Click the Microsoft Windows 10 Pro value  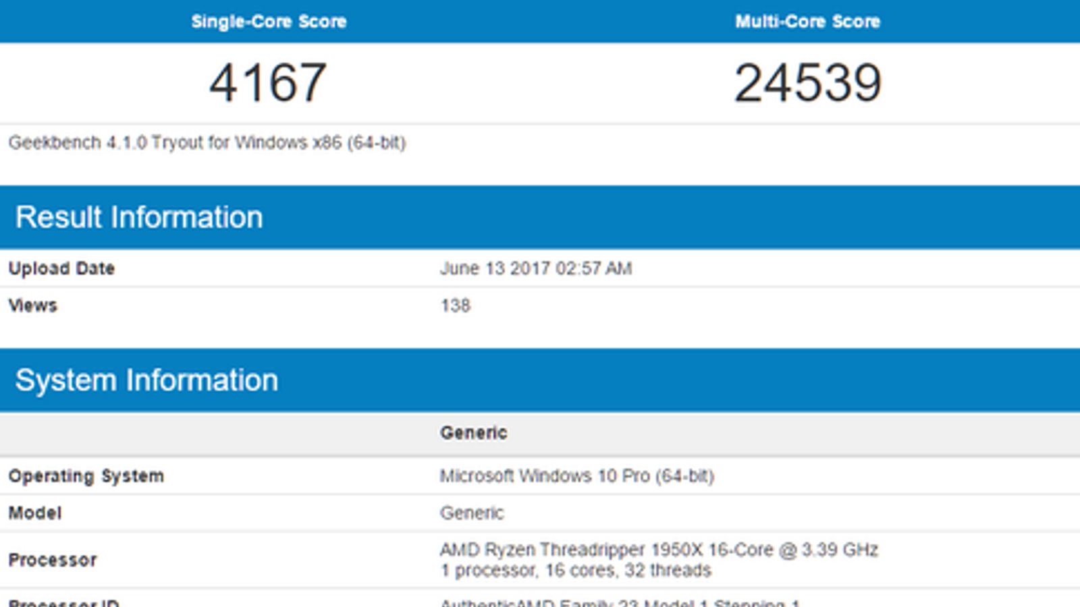(x=576, y=476)
